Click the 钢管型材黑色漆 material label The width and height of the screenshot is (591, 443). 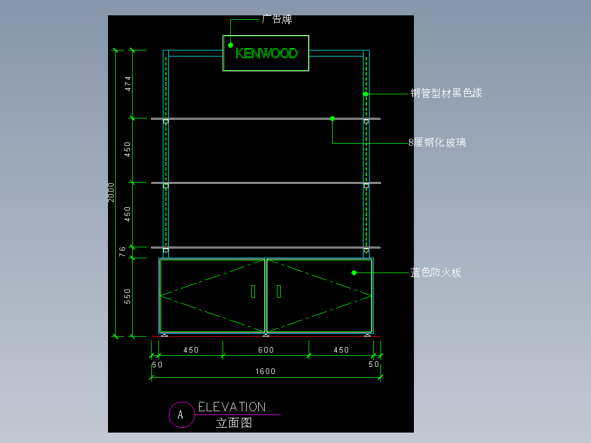446,93
